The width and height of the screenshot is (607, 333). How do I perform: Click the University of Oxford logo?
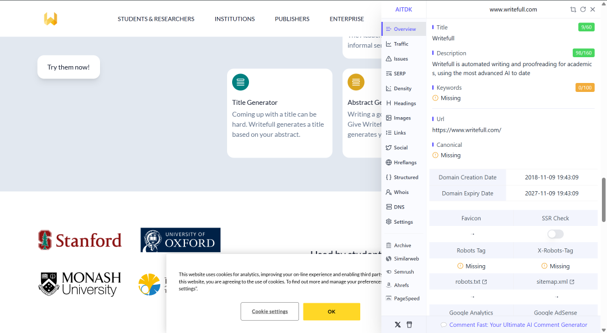tap(180, 240)
